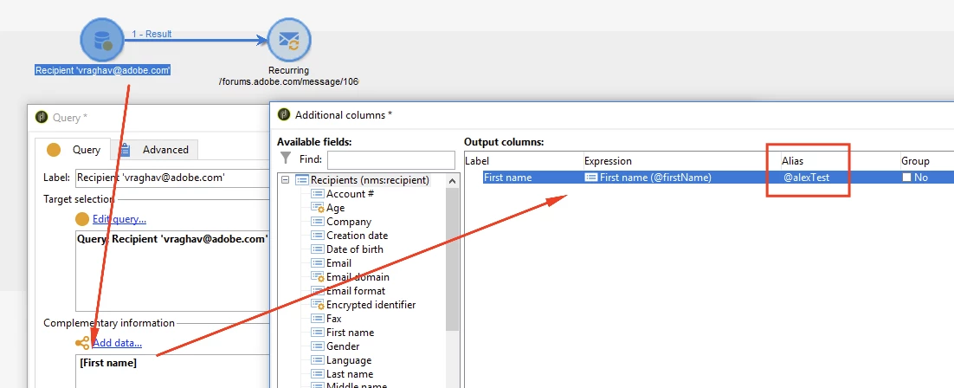Select the Recurring delivery activity node
This screenshot has width=954, height=388.
[x=289, y=39]
